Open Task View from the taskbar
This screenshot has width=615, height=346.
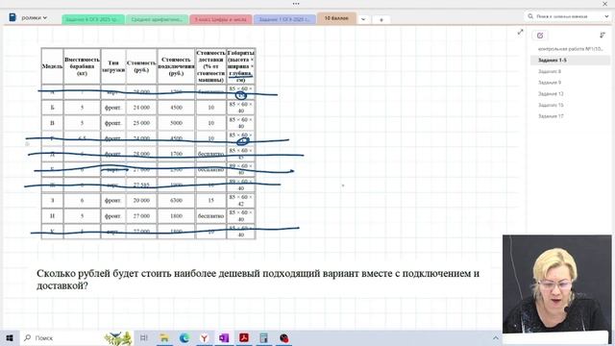pyautogui.click(x=144, y=337)
